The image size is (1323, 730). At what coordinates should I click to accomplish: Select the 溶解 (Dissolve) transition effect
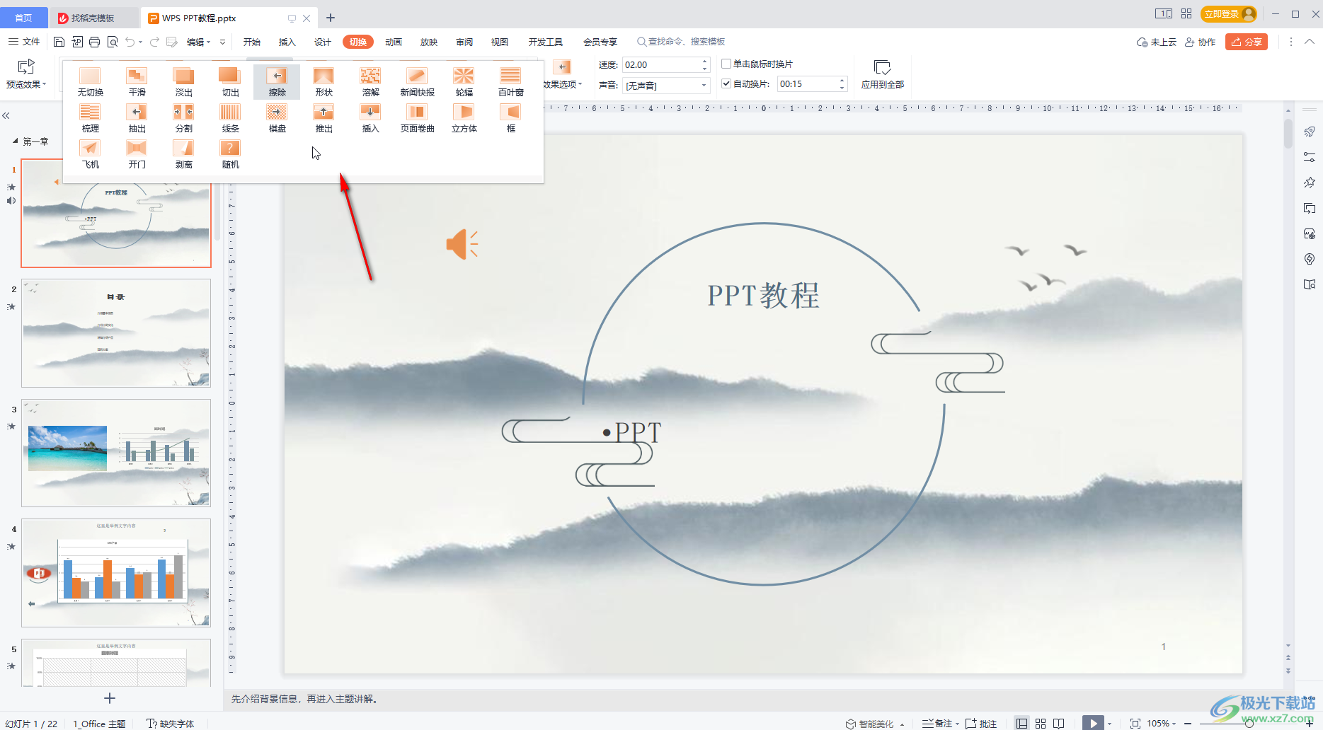point(370,81)
